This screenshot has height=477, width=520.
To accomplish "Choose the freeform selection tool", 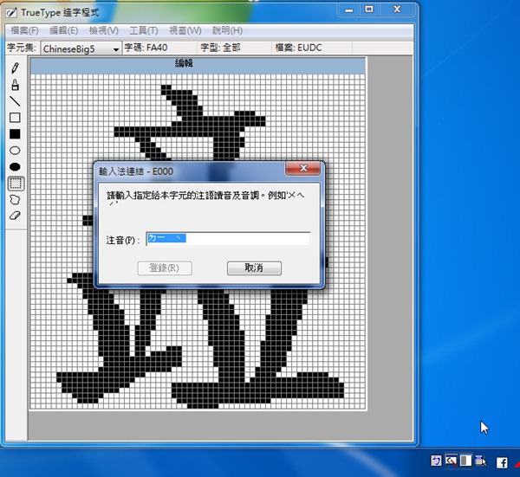I will click(x=15, y=199).
